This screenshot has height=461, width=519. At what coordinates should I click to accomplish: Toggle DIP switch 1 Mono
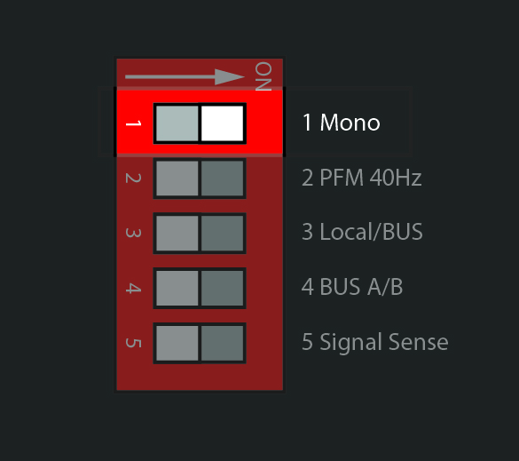200,123
